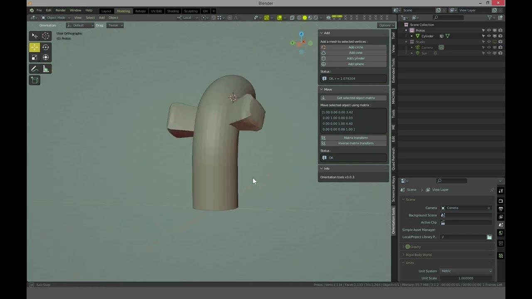The height and width of the screenshot is (299, 532).
Task: Select the Rotate tool in the toolbar
Action: 46,47
